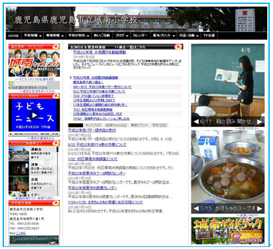Screen dimensions: 273x249
Task: Open the 城南町内会レクレーション申し込み link
Action: coord(101,119)
